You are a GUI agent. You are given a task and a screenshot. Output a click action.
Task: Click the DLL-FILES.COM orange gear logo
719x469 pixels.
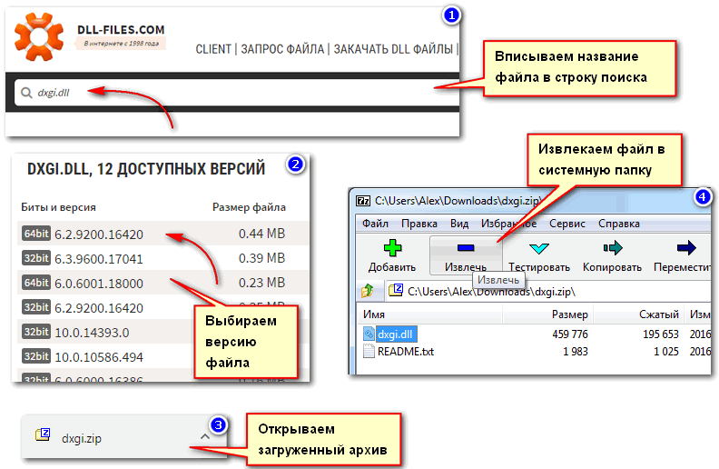coord(39,36)
